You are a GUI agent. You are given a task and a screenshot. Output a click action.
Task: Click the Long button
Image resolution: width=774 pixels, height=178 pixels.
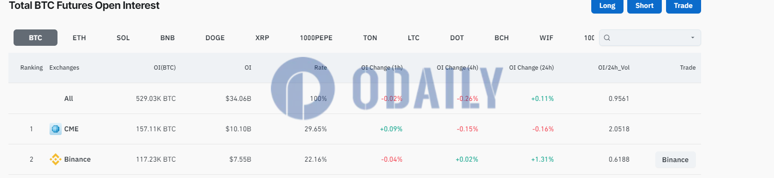click(x=607, y=6)
